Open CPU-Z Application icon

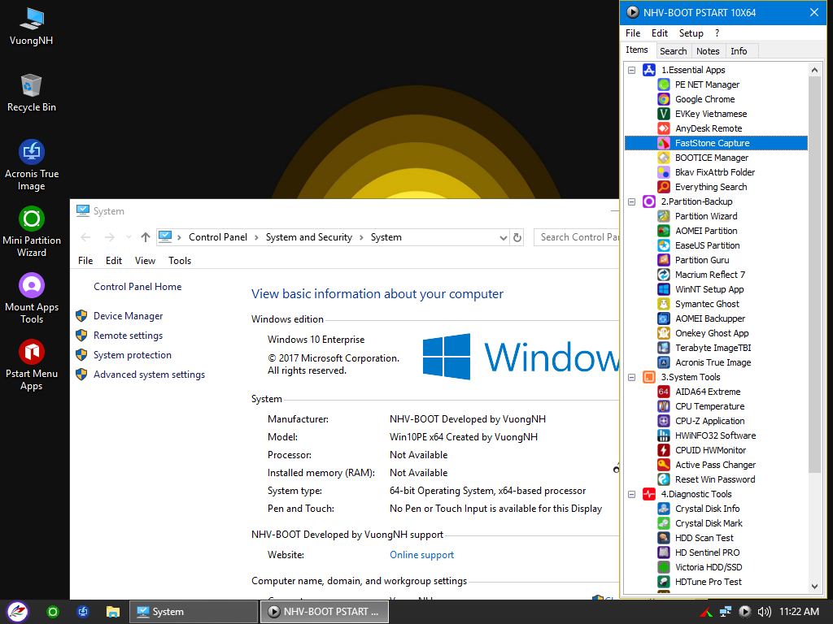tap(664, 421)
